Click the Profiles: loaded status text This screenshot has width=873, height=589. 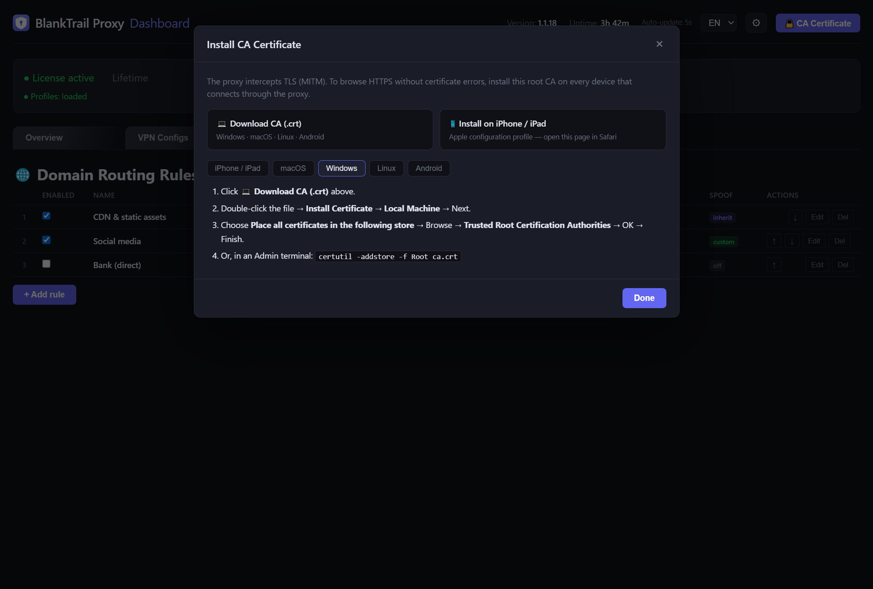click(x=59, y=96)
